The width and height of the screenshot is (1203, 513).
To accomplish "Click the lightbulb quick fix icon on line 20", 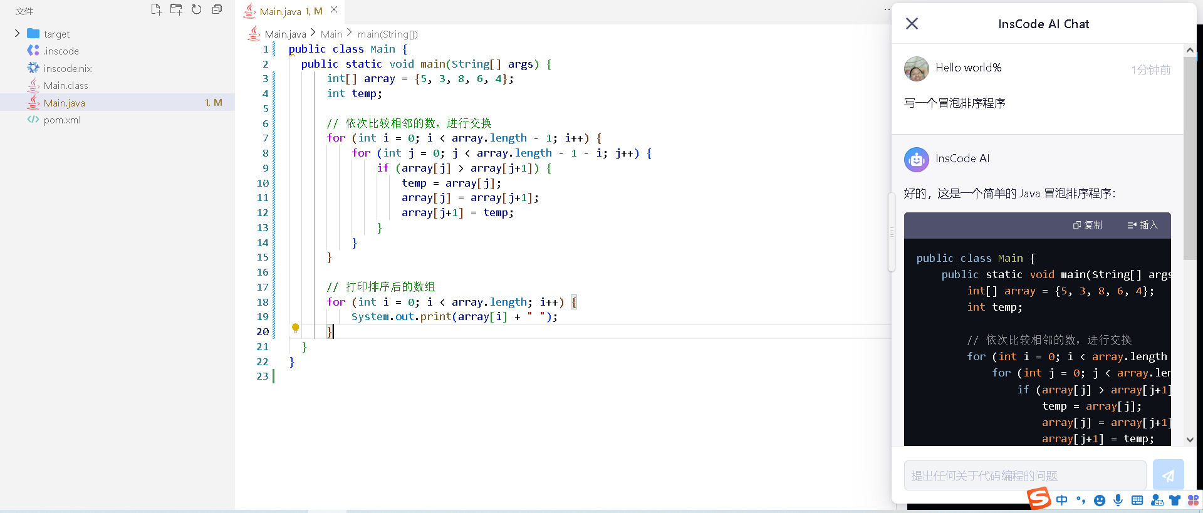I will (295, 328).
